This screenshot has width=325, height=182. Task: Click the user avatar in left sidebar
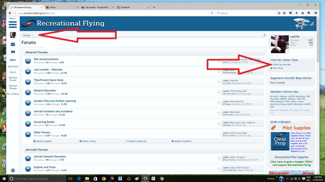tap(13, 35)
